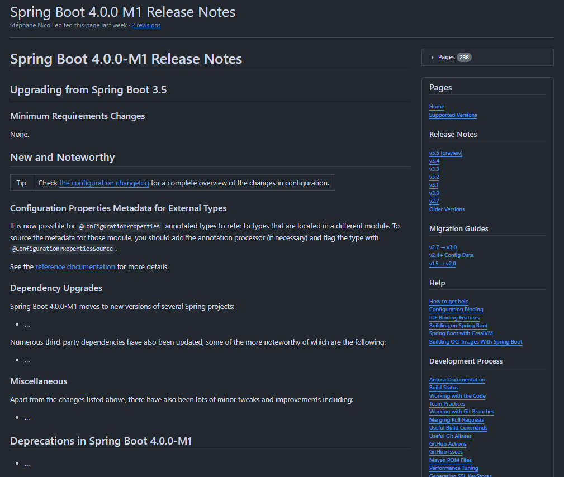The width and height of the screenshot is (564, 477).
Task: Open Antora Documentation page
Action: click(457, 380)
